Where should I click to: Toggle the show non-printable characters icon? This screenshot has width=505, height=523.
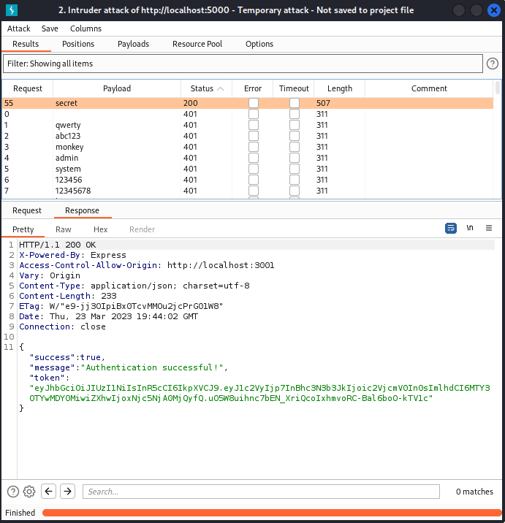(470, 228)
